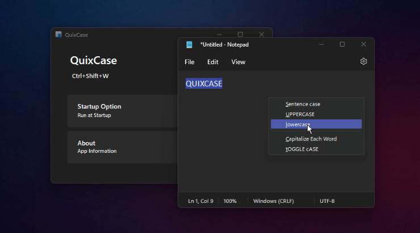Choose Sentence case from context menu
Viewport: 420px width, 233px height.
point(316,104)
